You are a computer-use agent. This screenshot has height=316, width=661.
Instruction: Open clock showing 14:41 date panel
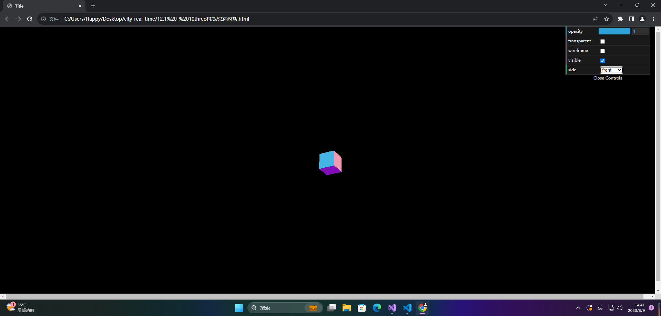636,308
